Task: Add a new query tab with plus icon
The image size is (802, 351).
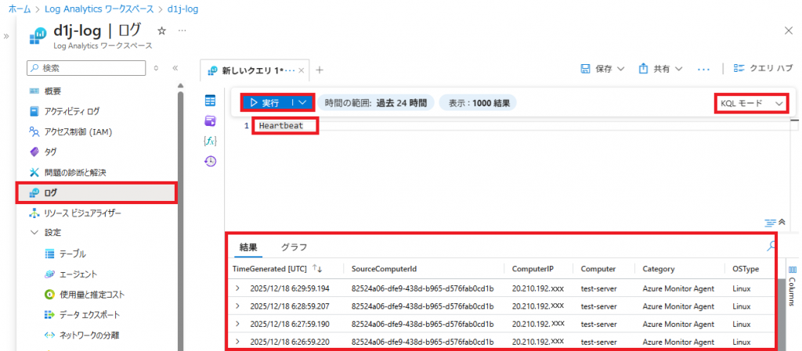Action: 320,70
